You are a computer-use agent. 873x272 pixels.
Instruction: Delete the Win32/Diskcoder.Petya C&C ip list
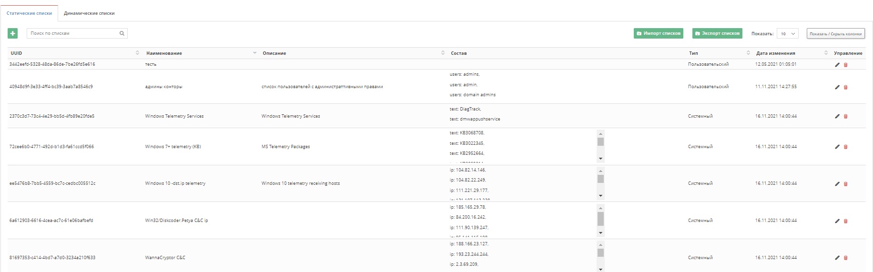[846, 221]
